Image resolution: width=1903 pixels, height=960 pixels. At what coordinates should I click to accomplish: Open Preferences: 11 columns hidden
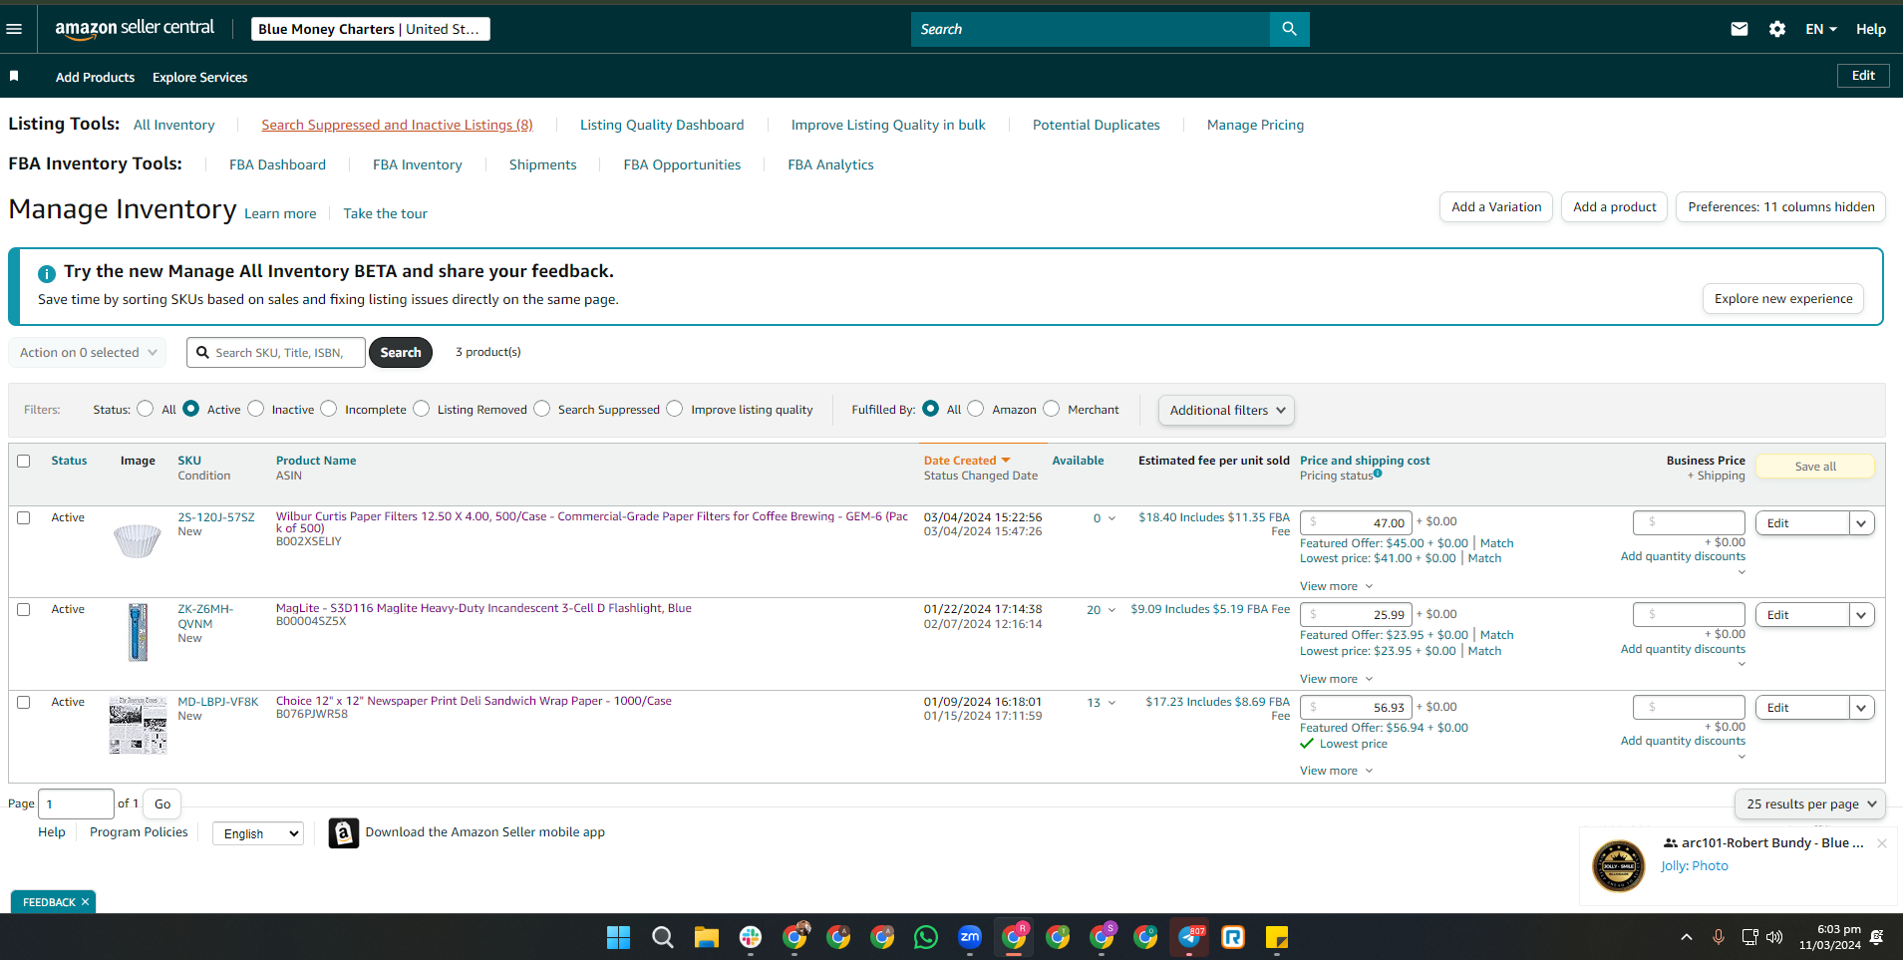[1780, 207]
